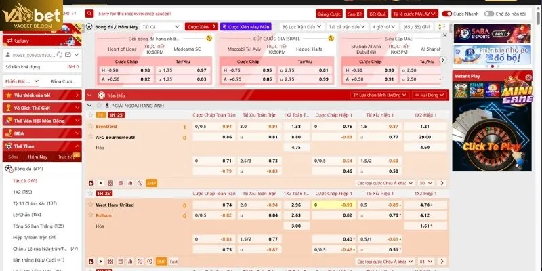This screenshot has width=542, height=271.
Task: Open the Tất cả trận đấu dropdown
Action: [x=348, y=26]
